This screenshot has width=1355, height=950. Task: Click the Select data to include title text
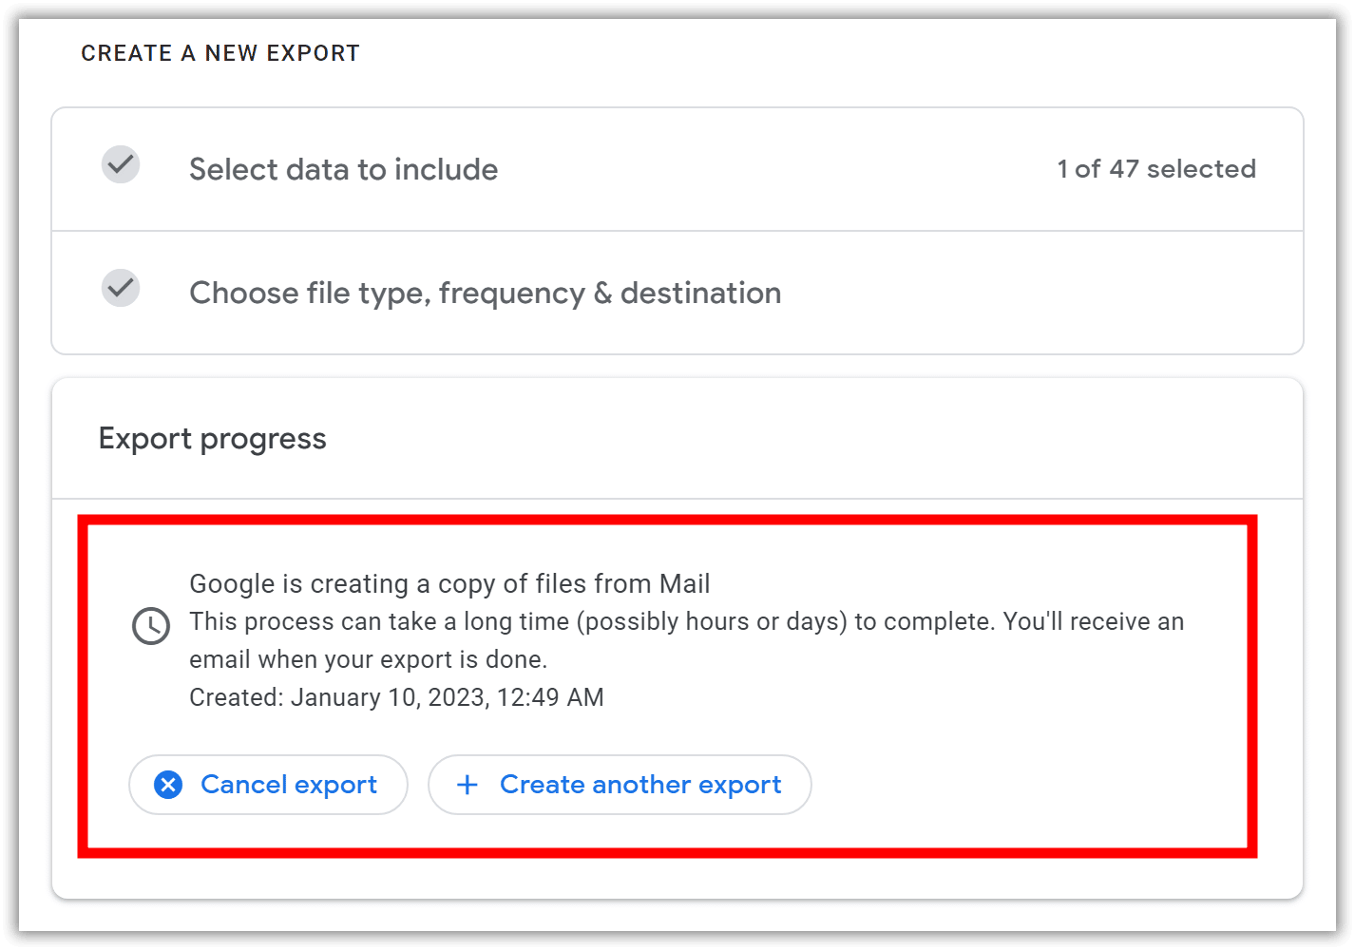[343, 169]
